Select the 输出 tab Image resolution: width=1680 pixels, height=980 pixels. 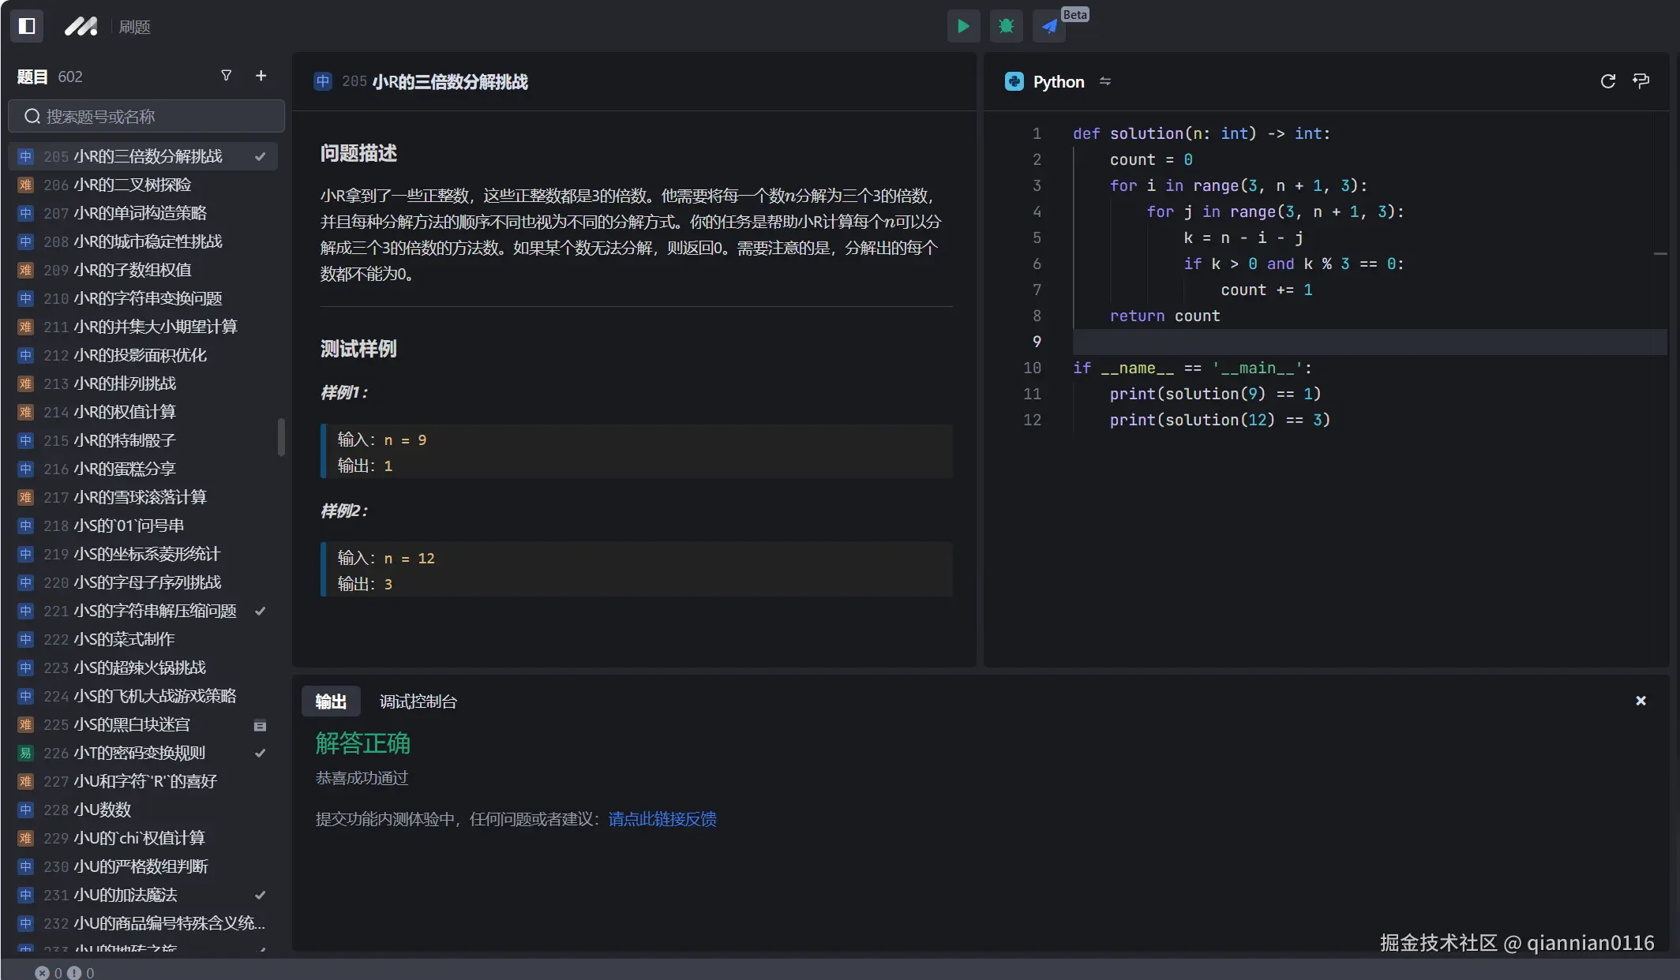331,701
